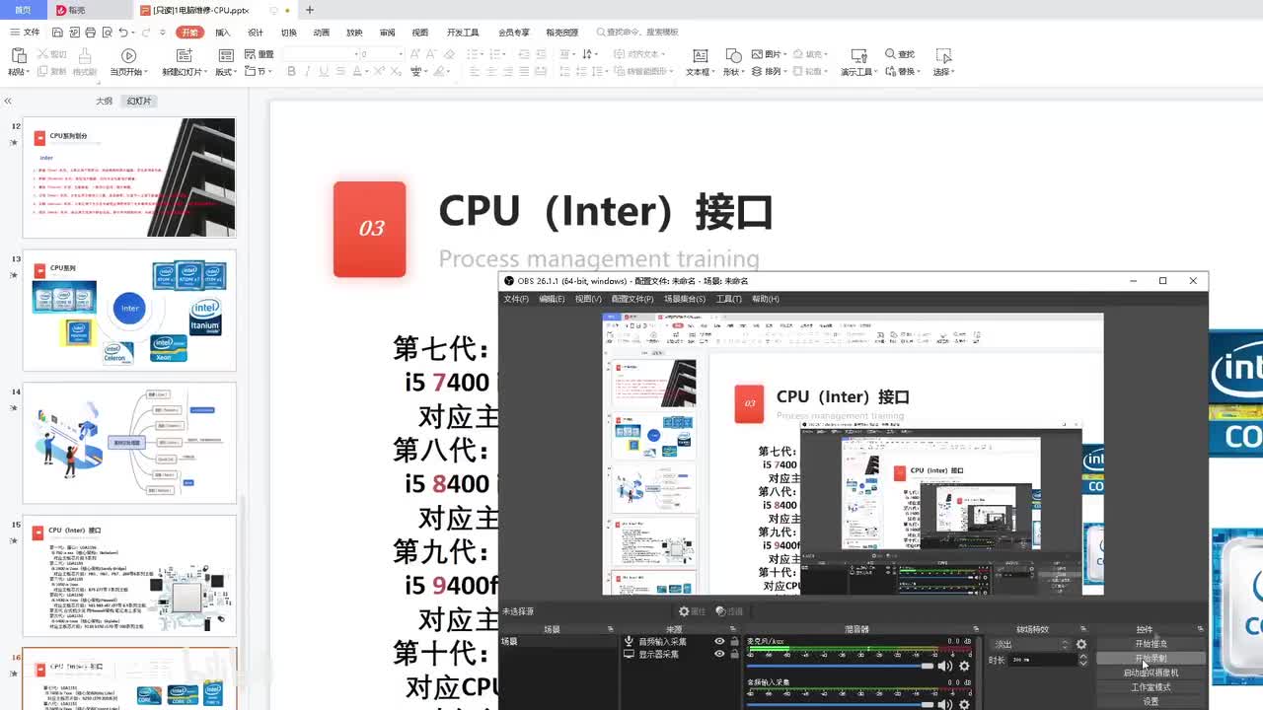Click the Find (查找) magnifier icon

click(891, 54)
